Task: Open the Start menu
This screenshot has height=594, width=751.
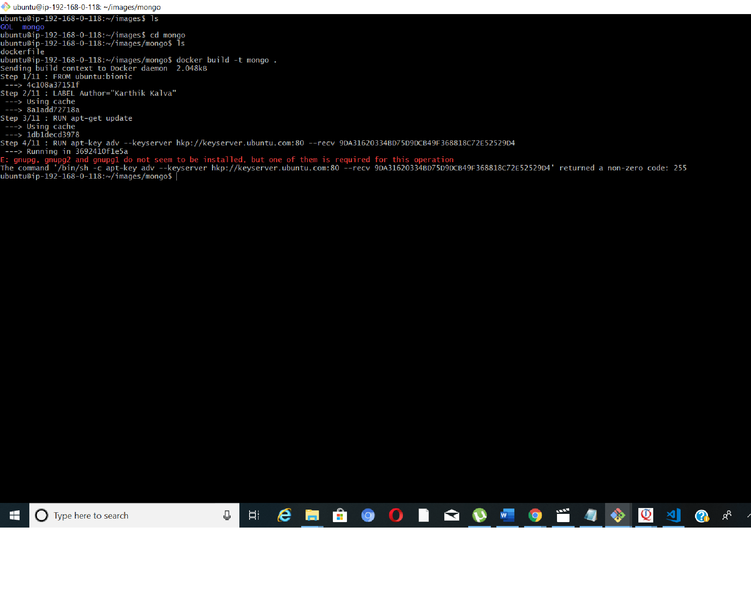Action: (x=14, y=515)
